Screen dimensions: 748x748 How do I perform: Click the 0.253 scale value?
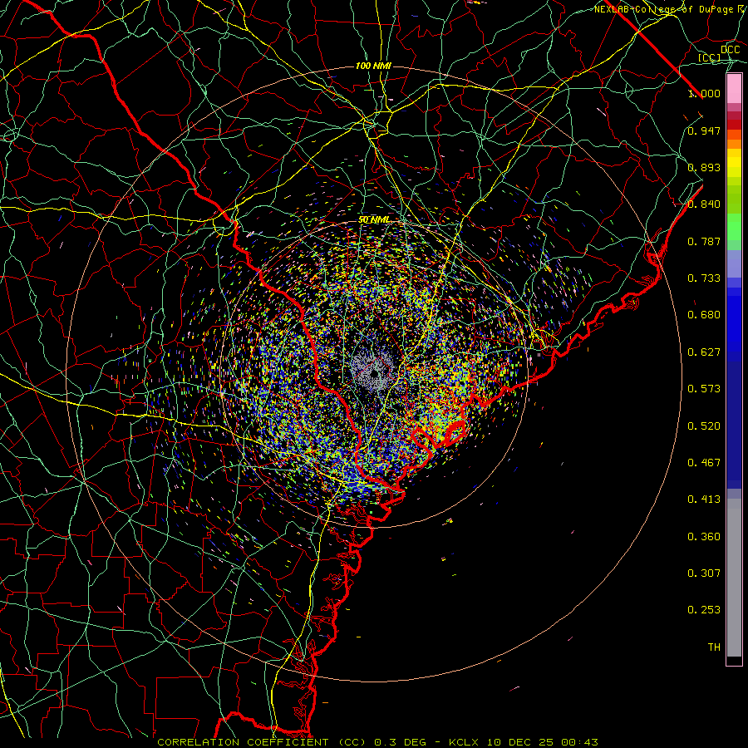pos(704,610)
